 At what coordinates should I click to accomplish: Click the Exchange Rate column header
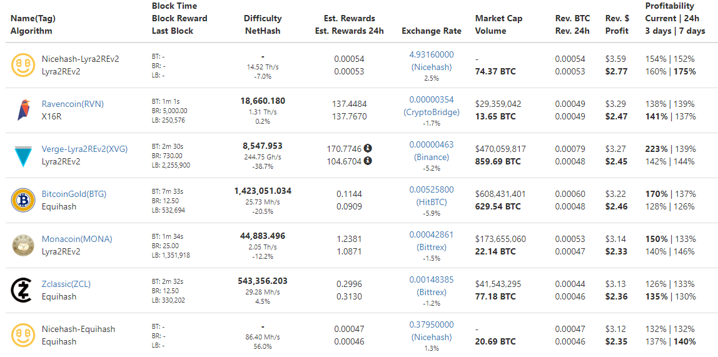point(432,31)
